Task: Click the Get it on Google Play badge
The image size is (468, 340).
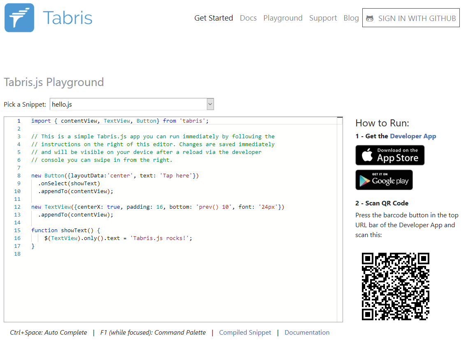Action: [384, 180]
